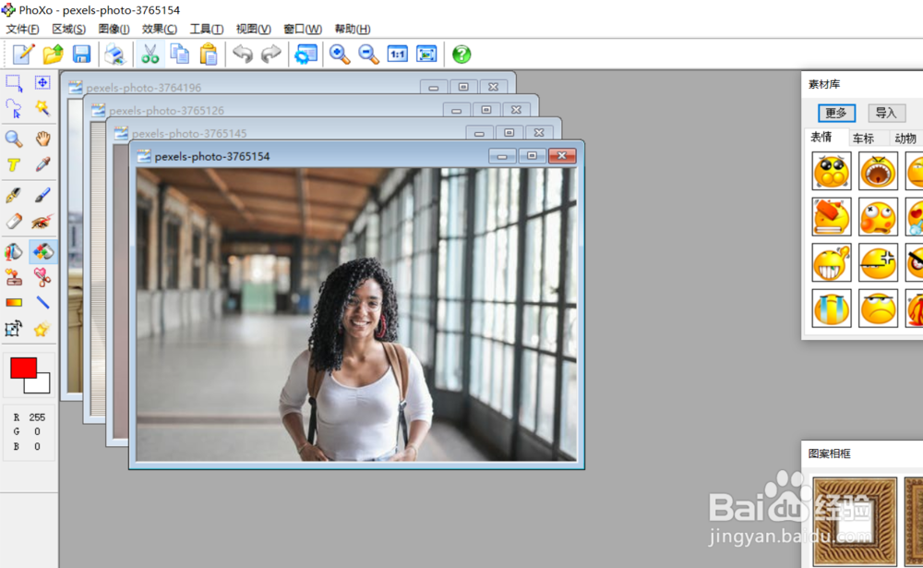Click the Fit to window icon
This screenshot has height=568, width=923.
(x=426, y=54)
